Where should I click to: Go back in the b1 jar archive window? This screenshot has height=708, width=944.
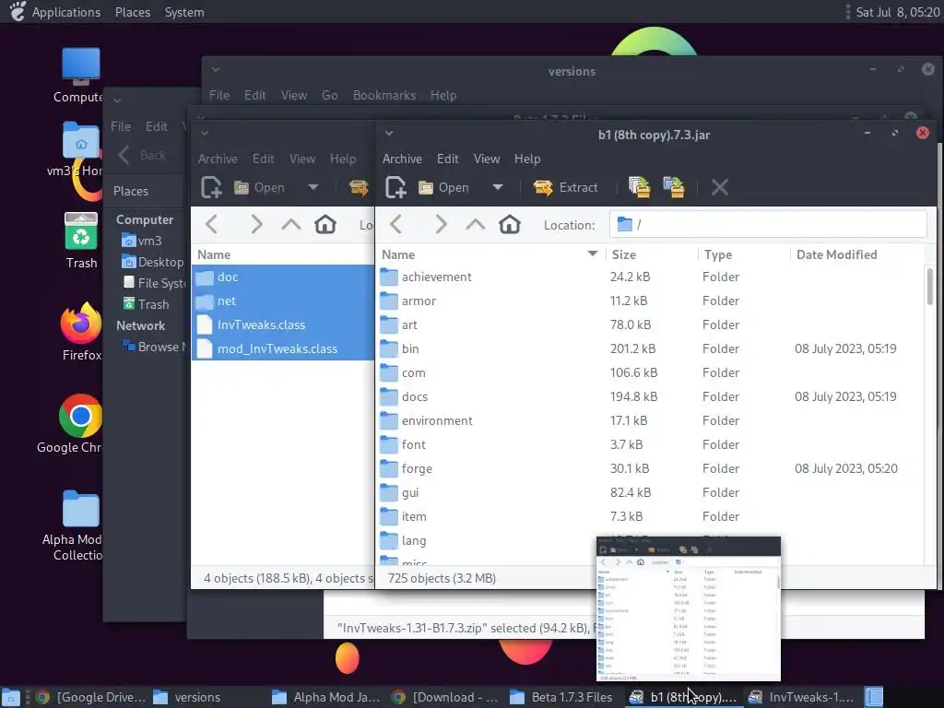pyautogui.click(x=395, y=225)
